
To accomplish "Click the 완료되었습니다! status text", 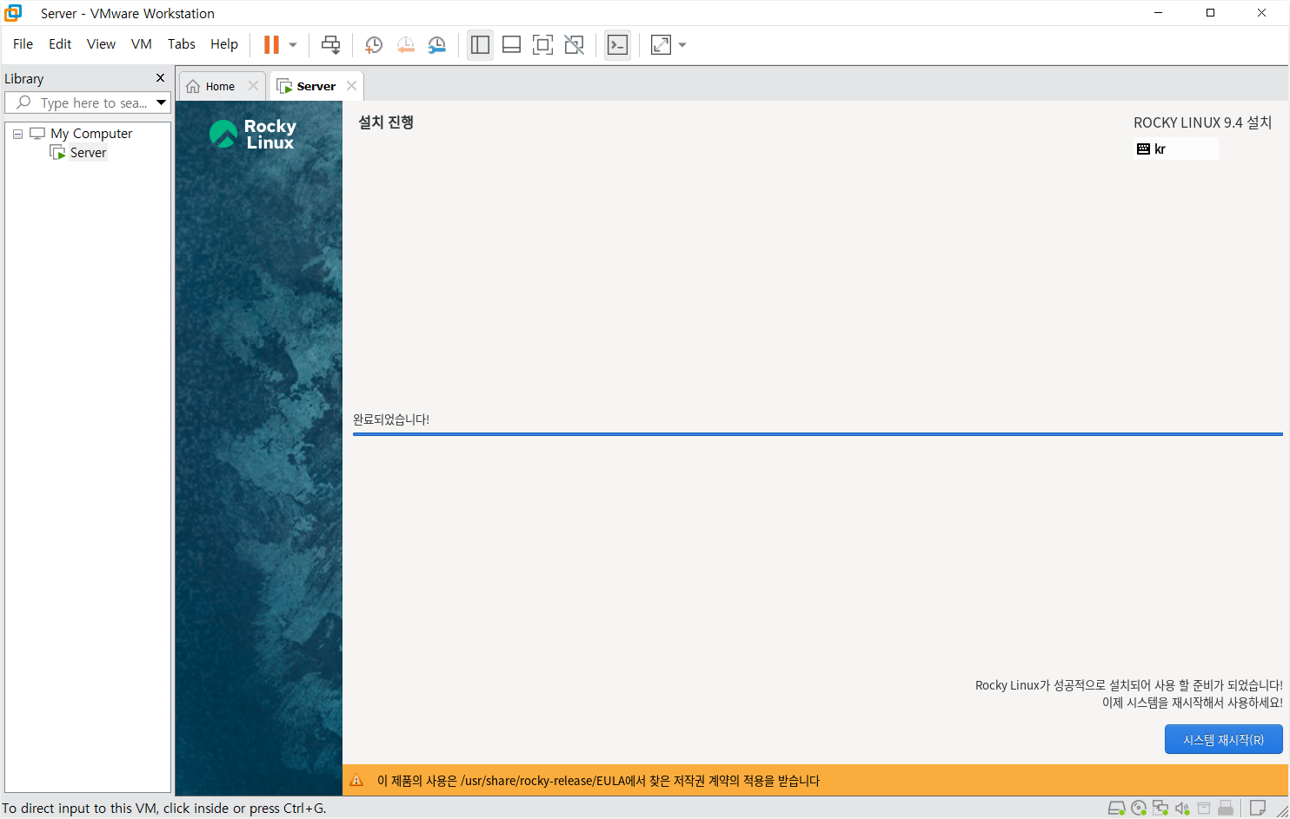I will click(x=391, y=419).
